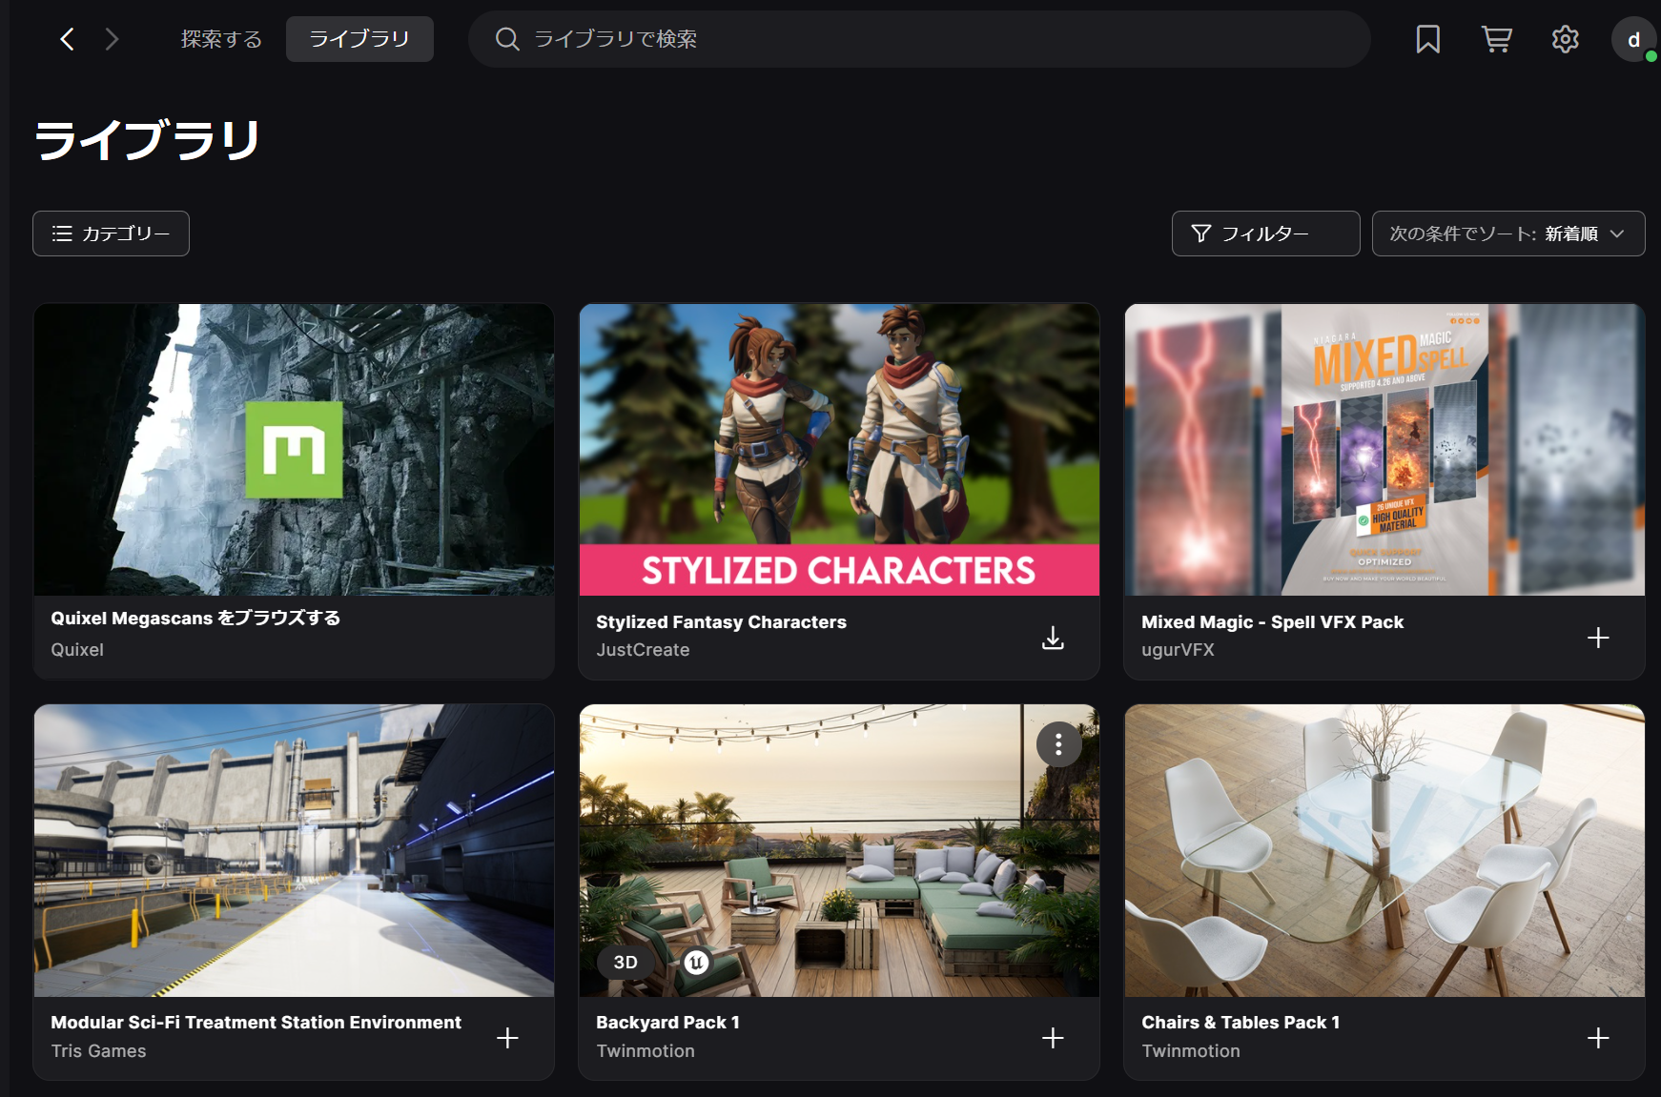Add Mixed Magic Spell VFX Pack to project
The width and height of the screenshot is (1661, 1097).
pyautogui.click(x=1598, y=638)
